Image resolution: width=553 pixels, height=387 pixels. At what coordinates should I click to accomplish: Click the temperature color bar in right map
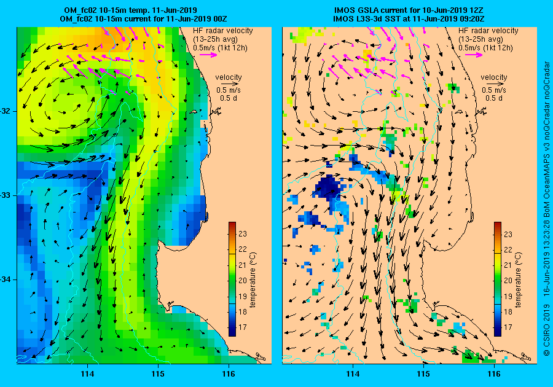tap(498, 279)
